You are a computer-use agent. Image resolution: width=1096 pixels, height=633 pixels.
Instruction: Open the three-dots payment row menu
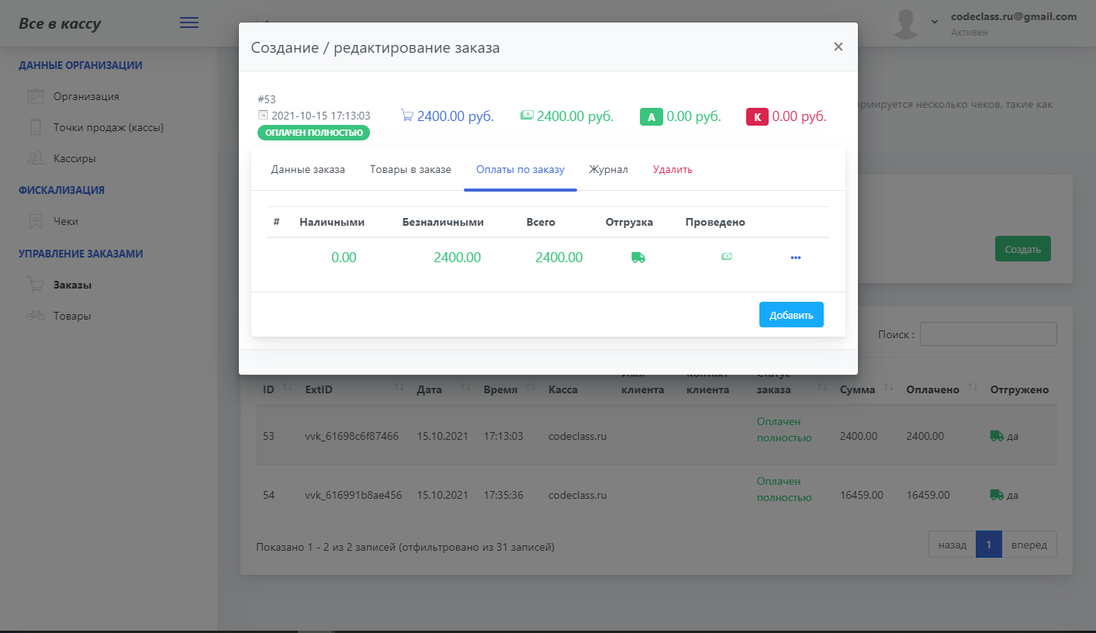(x=795, y=258)
